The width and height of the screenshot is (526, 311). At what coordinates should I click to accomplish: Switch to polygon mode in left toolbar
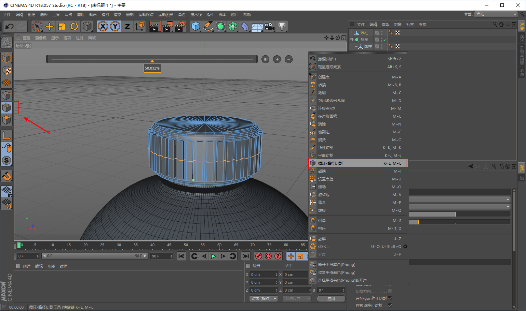[x=6, y=120]
